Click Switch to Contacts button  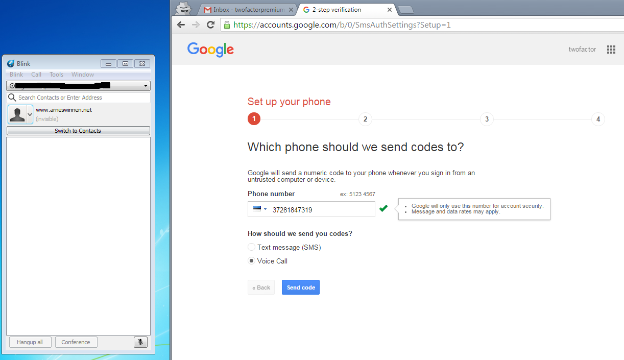(78, 131)
